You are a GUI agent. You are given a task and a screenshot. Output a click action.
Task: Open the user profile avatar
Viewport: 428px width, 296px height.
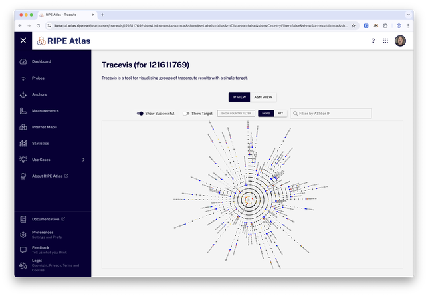(400, 41)
